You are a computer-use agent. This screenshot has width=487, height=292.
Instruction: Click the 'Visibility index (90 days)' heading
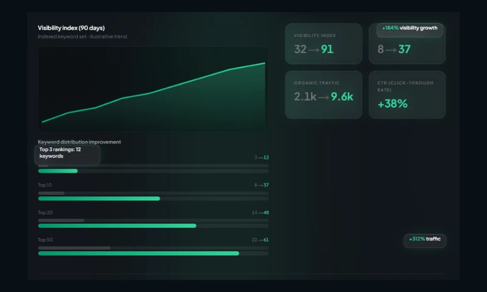71,28
